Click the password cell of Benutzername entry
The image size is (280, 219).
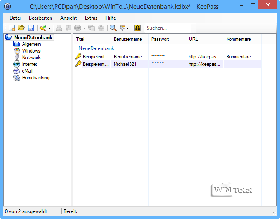(167, 57)
